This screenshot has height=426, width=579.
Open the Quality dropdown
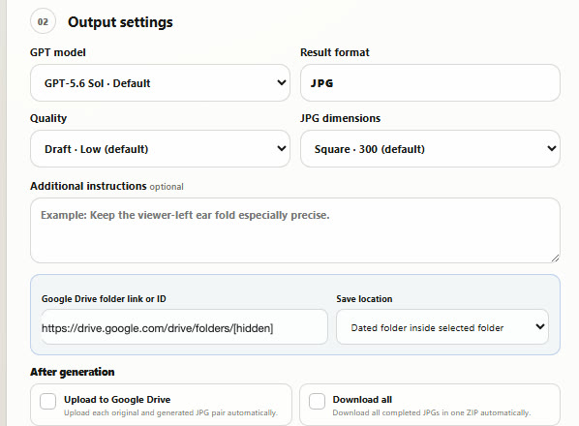160,149
